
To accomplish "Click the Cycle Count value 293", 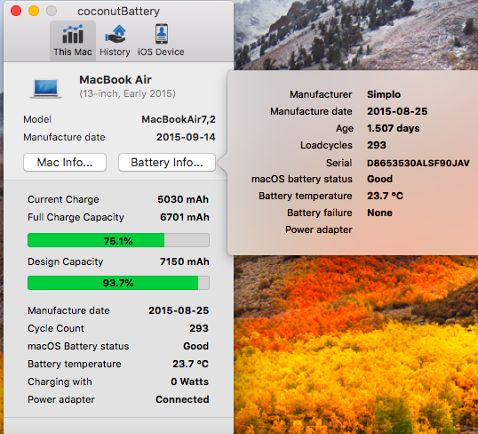I will click(x=199, y=328).
